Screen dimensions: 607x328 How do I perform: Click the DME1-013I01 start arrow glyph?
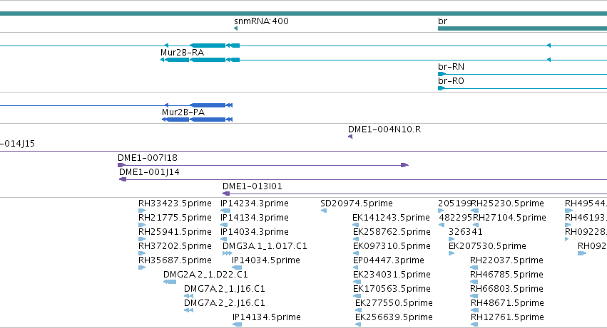click(x=226, y=194)
